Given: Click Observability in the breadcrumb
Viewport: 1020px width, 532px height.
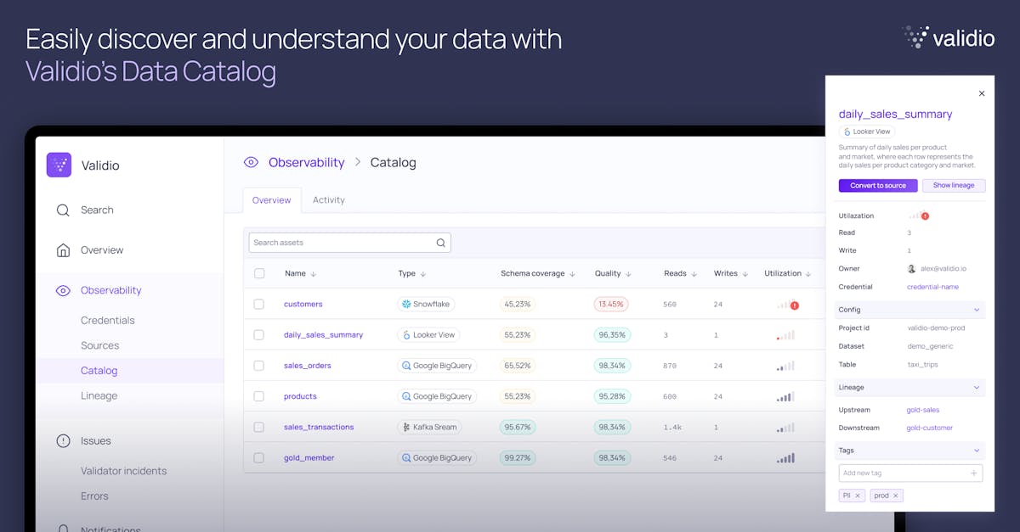Looking at the screenshot, I should click(305, 162).
